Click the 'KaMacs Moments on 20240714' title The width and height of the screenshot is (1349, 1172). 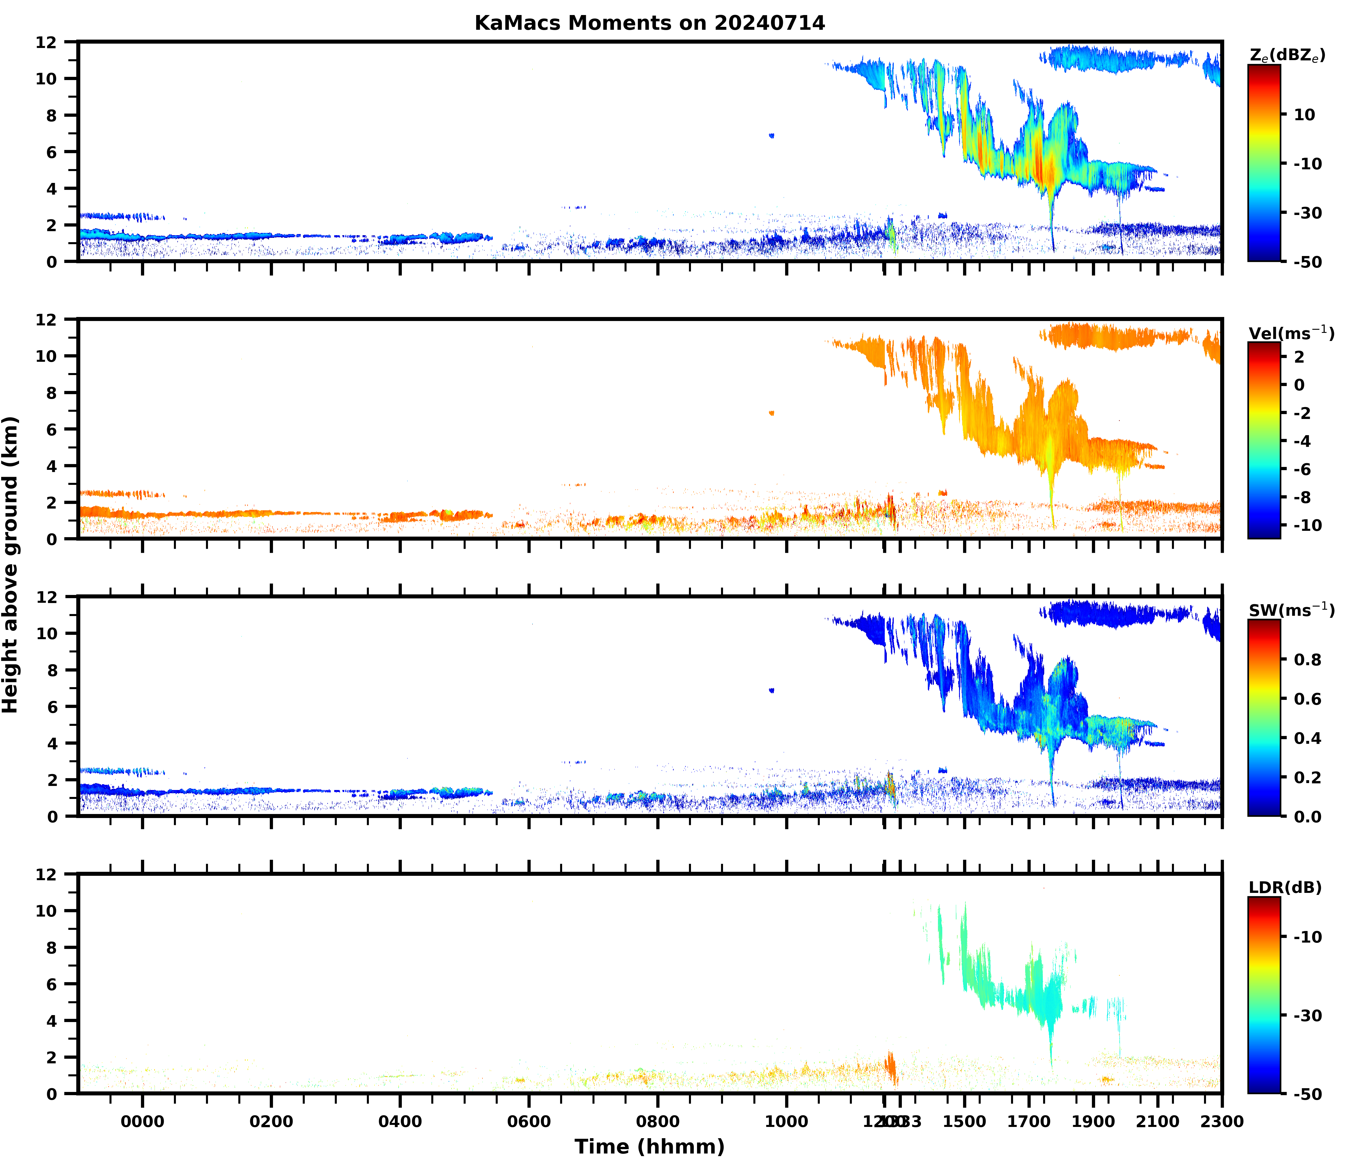649,23
